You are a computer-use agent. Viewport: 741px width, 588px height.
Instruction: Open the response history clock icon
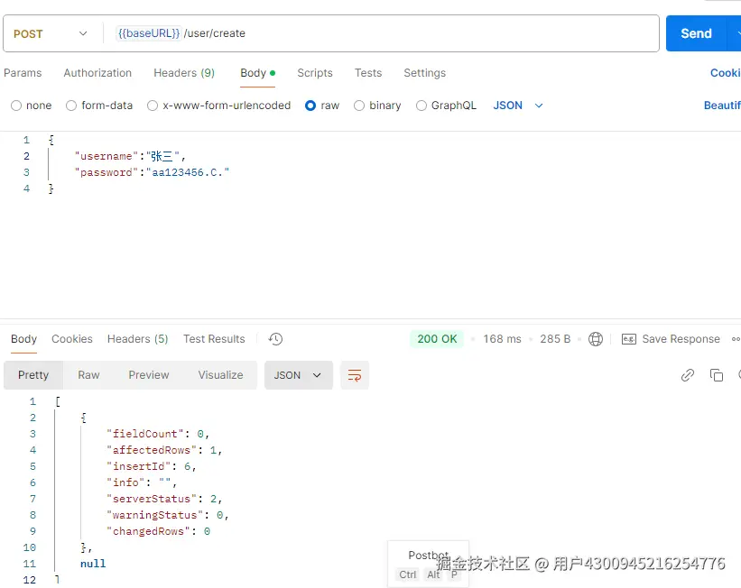pos(275,339)
